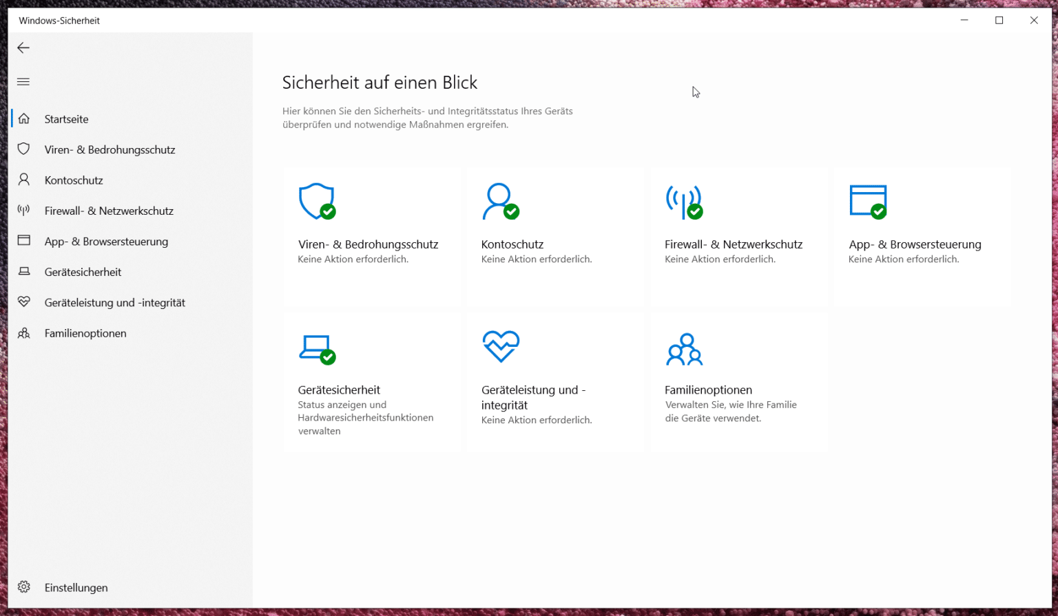
Task: Click the antenna icon in sidebar
Action: (x=24, y=210)
